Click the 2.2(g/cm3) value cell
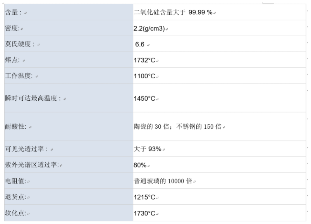 pos(149,29)
